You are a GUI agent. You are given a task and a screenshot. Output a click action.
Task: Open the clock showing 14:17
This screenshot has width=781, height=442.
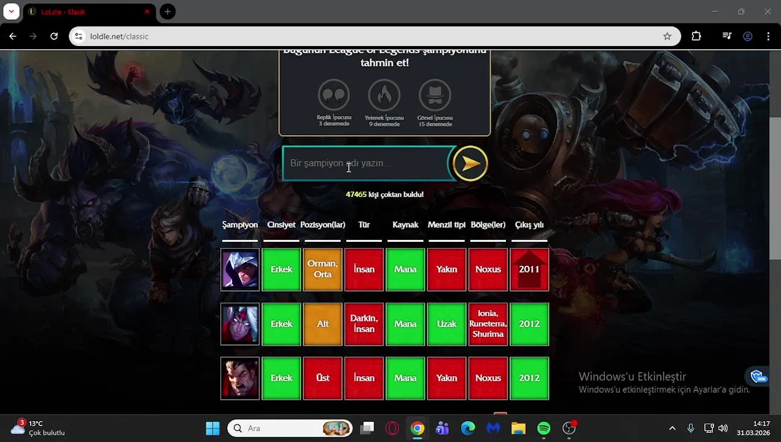[753, 428]
